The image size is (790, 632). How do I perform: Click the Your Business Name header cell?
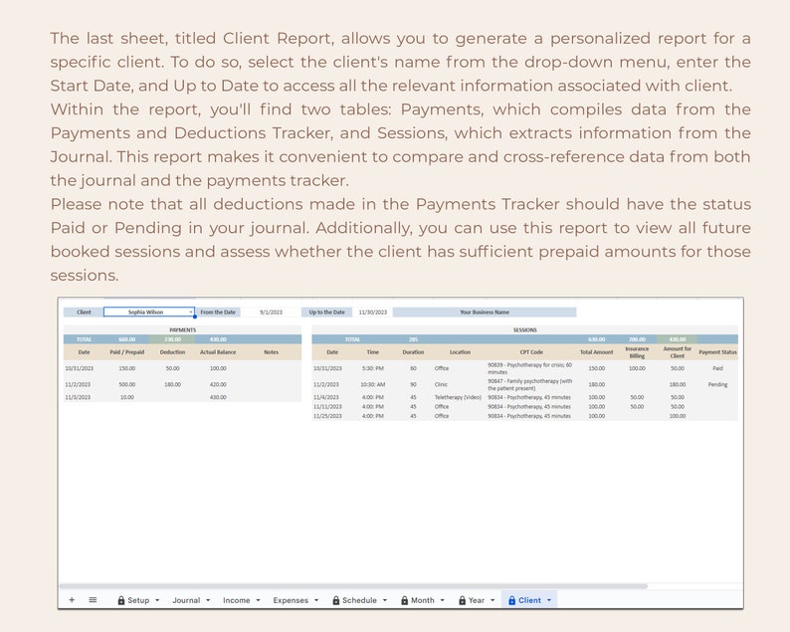tap(485, 313)
